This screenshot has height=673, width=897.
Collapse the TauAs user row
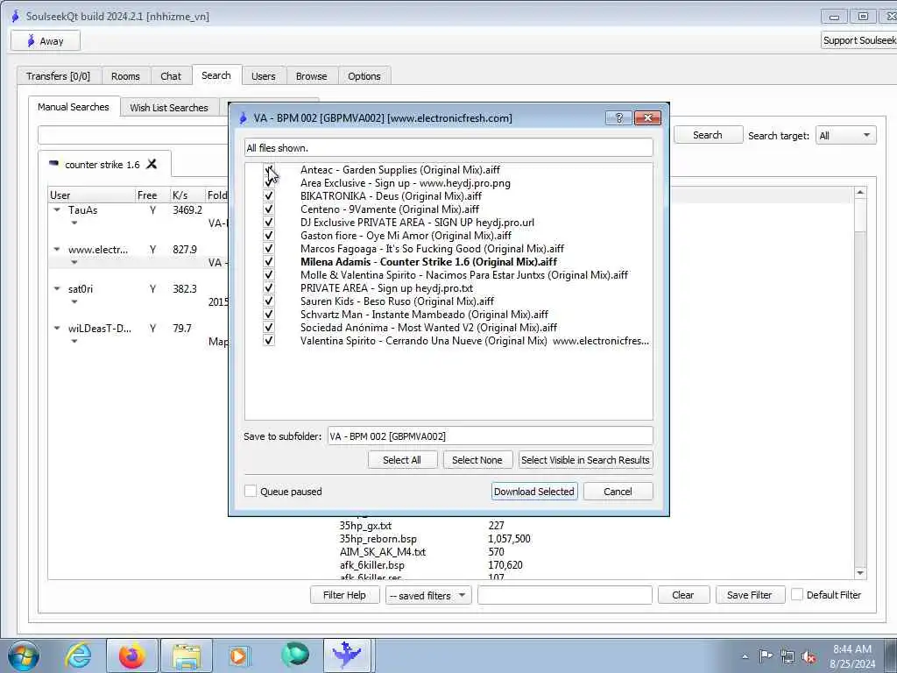(x=57, y=210)
